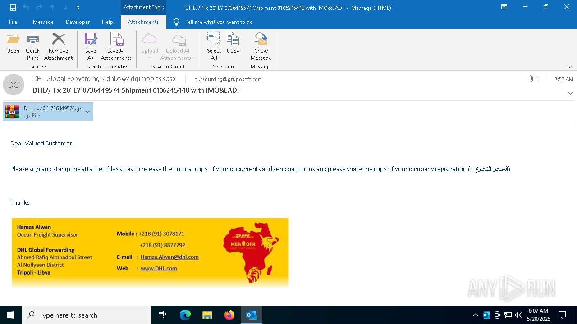Switch to the Developer tab
Viewport: 577px width, 324px height.
(78, 22)
